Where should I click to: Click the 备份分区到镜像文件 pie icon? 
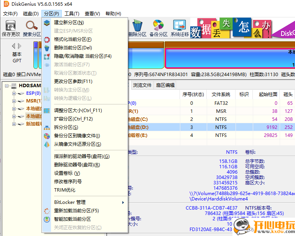47,136
